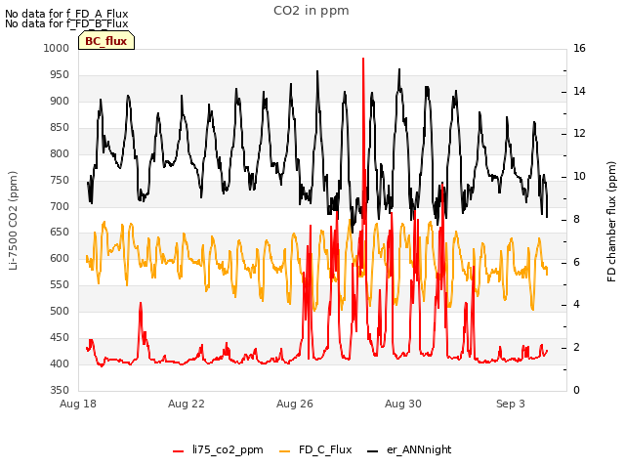
Task: Click the 10 right y-axis label
Action: [x=579, y=176]
